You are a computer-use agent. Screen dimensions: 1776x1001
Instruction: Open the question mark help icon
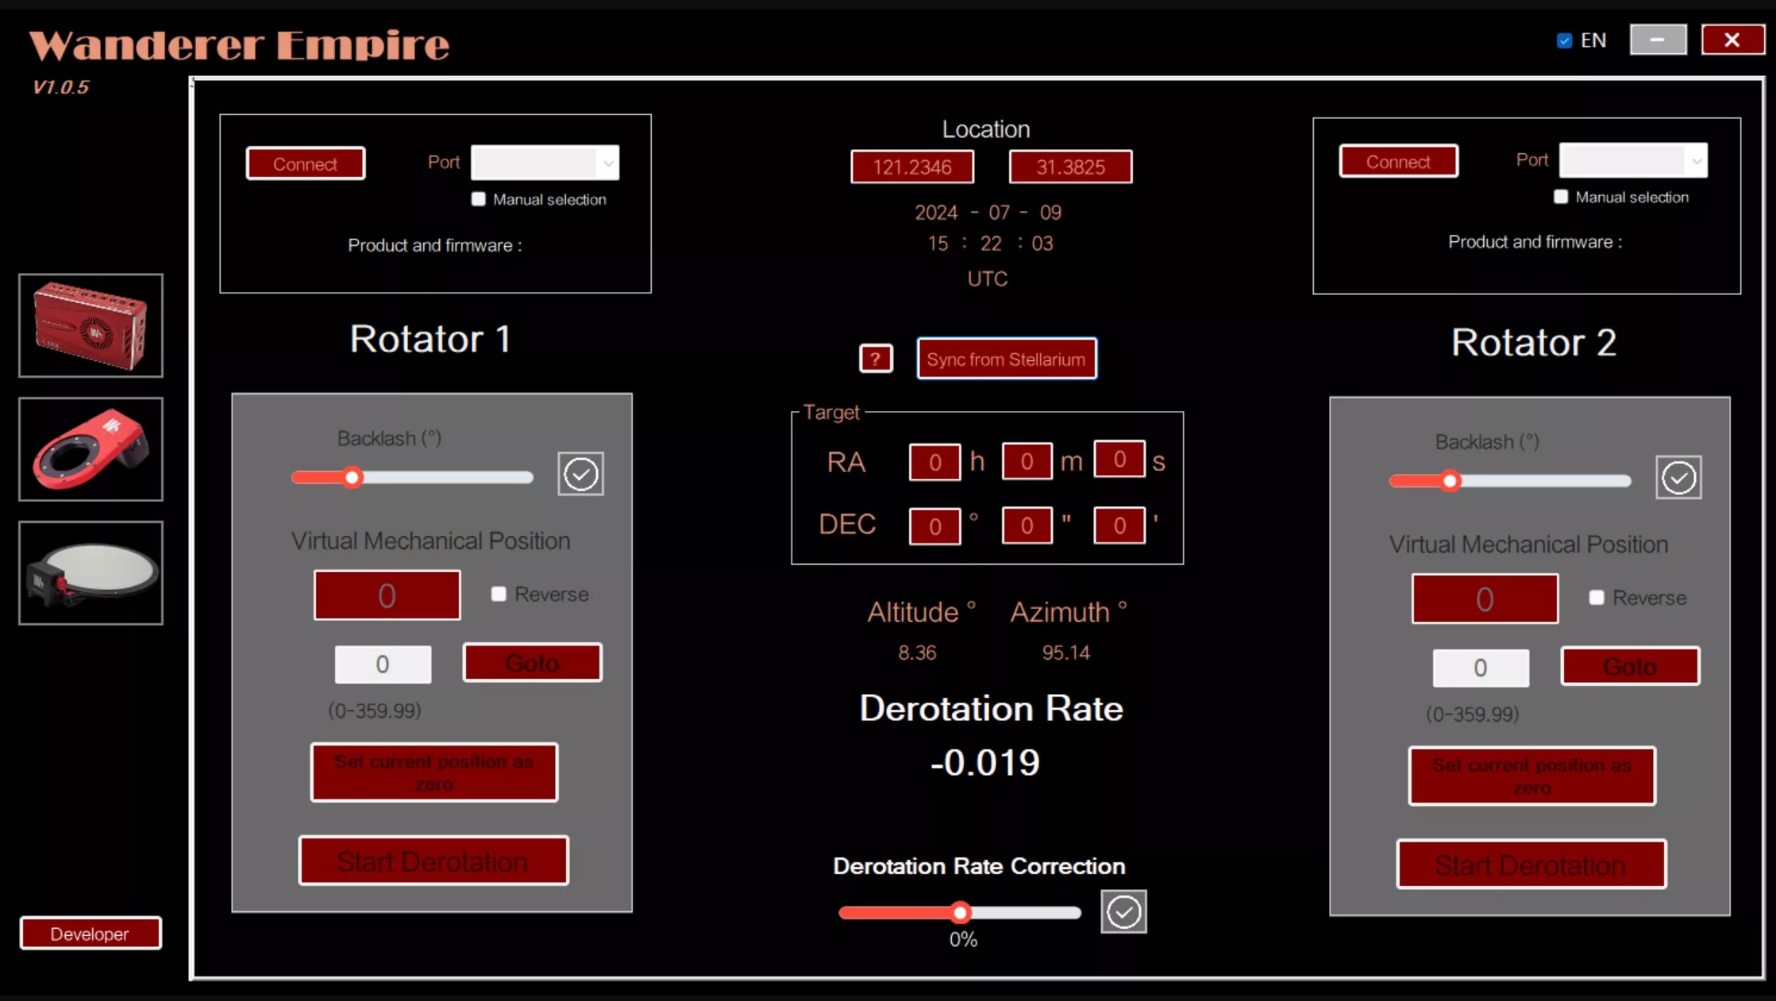point(876,359)
